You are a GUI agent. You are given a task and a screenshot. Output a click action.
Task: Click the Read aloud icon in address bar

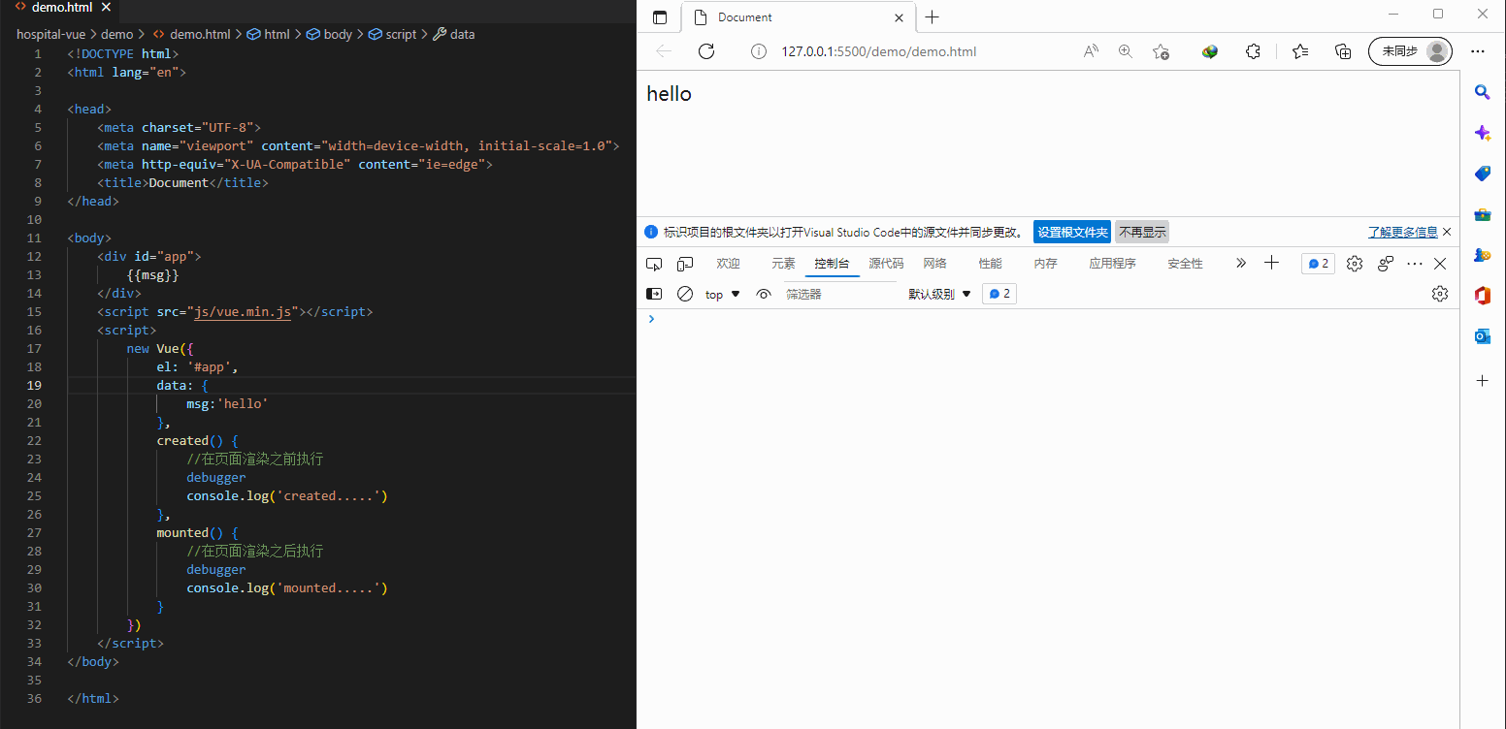click(x=1091, y=51)
